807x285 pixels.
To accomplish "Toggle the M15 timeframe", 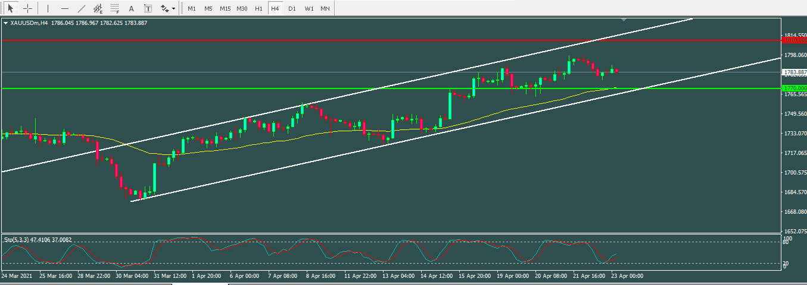I will pyautogui.click(x=225, y=9).
